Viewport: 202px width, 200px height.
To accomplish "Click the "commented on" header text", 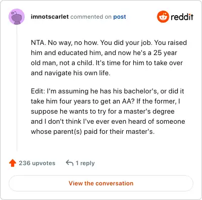I will point(91,17).
